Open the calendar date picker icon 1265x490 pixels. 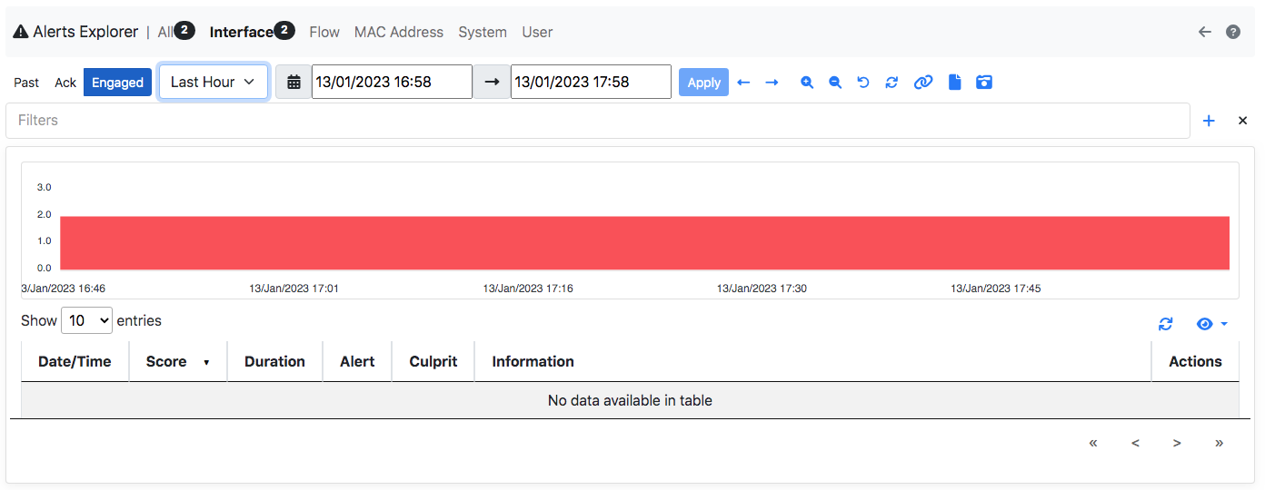click(x=294, y=82)
